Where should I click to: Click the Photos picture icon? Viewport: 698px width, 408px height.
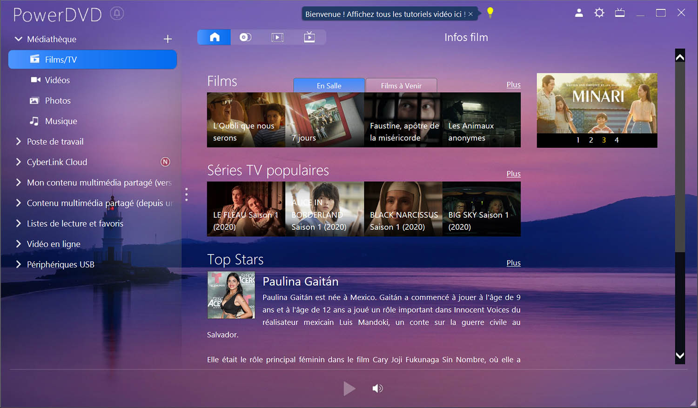34,100
